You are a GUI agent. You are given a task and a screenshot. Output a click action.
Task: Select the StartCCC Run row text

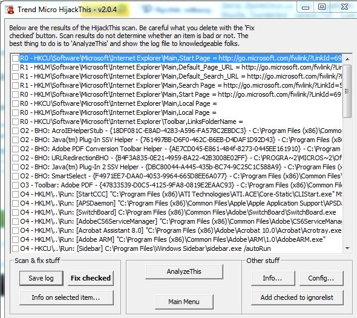181,194
